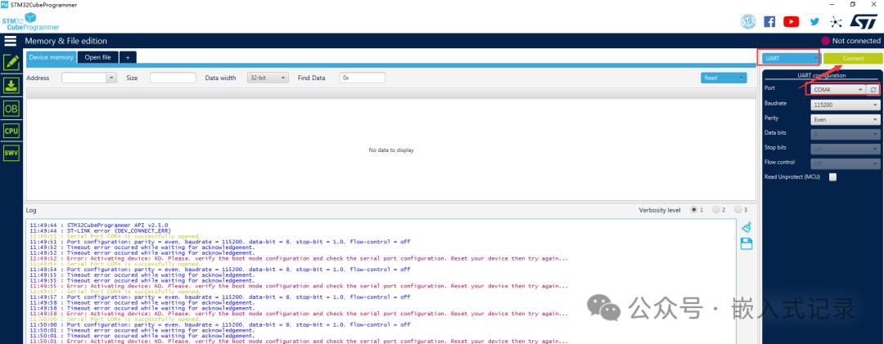Click the ST community network icon
The image size is (884, 344).
click(x=836, y=22)
